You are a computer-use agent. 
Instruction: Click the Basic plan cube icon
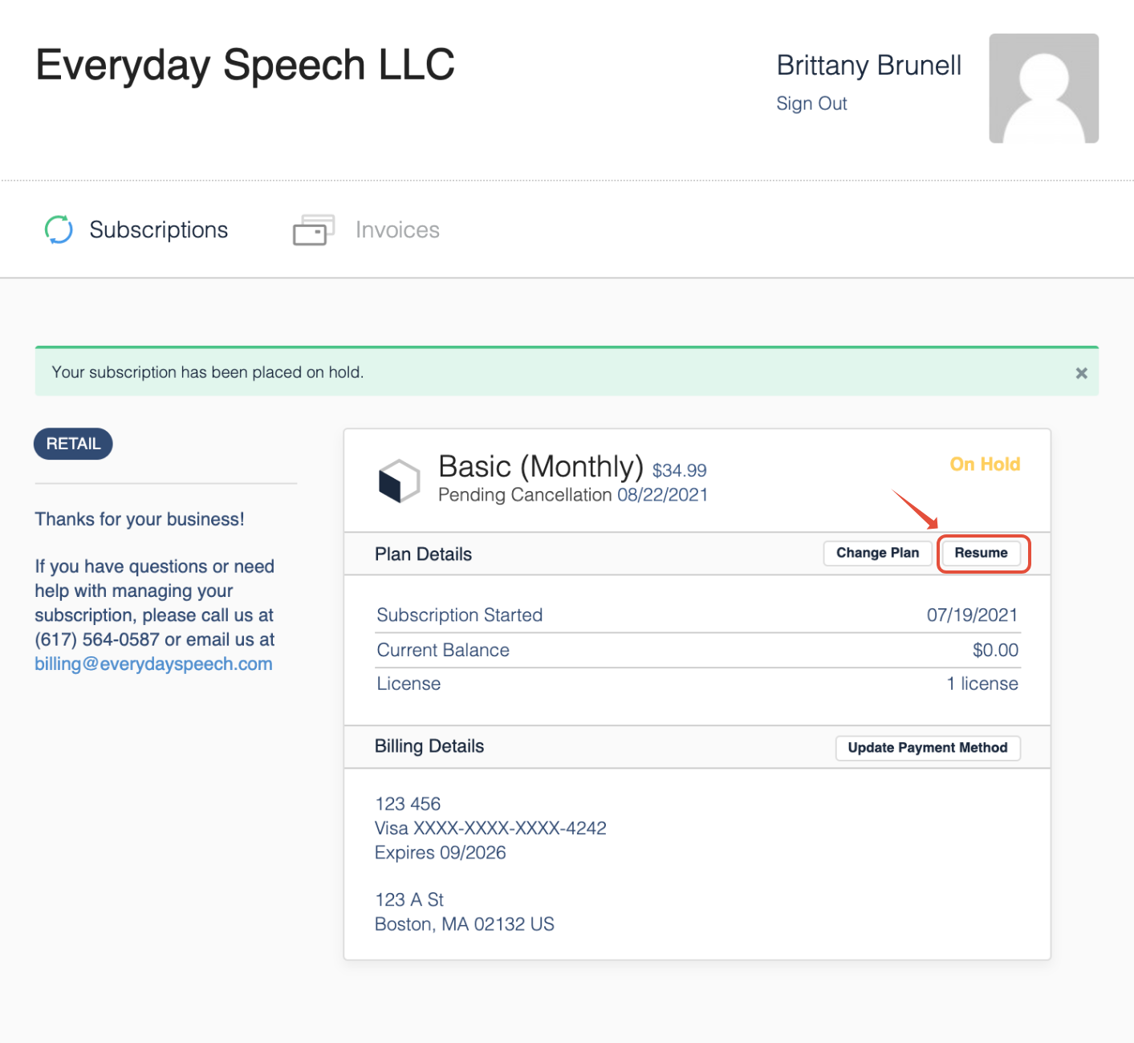click(399, 481)
